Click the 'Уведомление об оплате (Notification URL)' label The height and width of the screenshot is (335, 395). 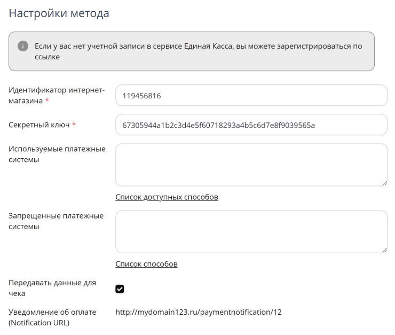pyautogui.click(x=52, y=317)
